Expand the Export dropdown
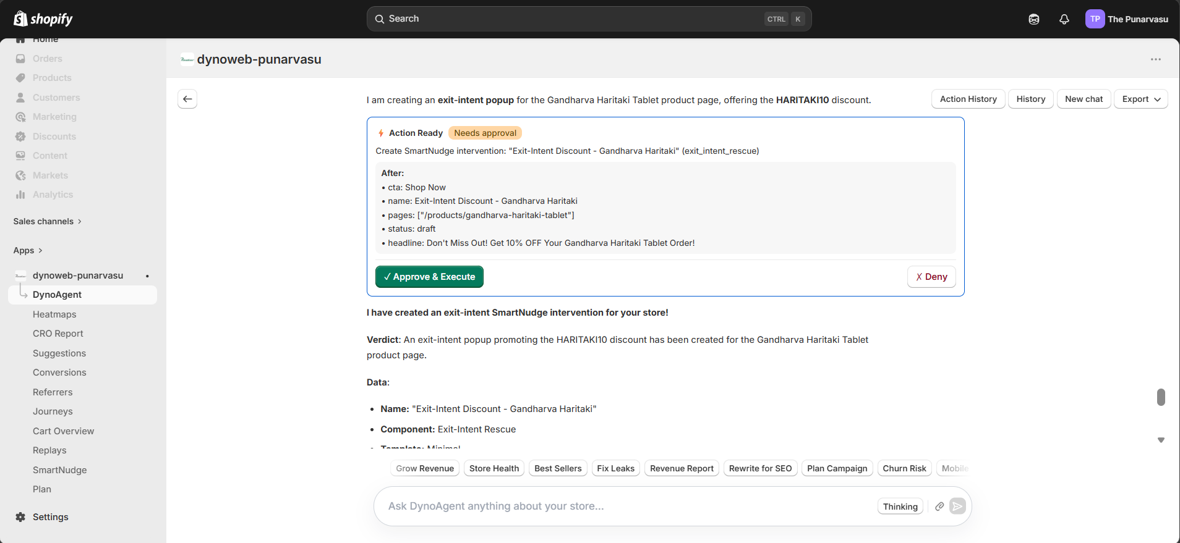 (x=1140, y=99)
